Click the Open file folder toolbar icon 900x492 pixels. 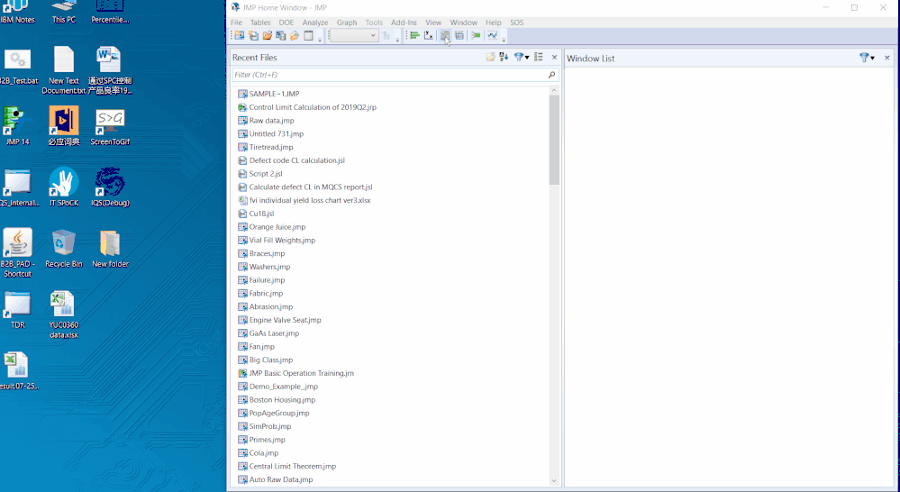coord(267,36)
